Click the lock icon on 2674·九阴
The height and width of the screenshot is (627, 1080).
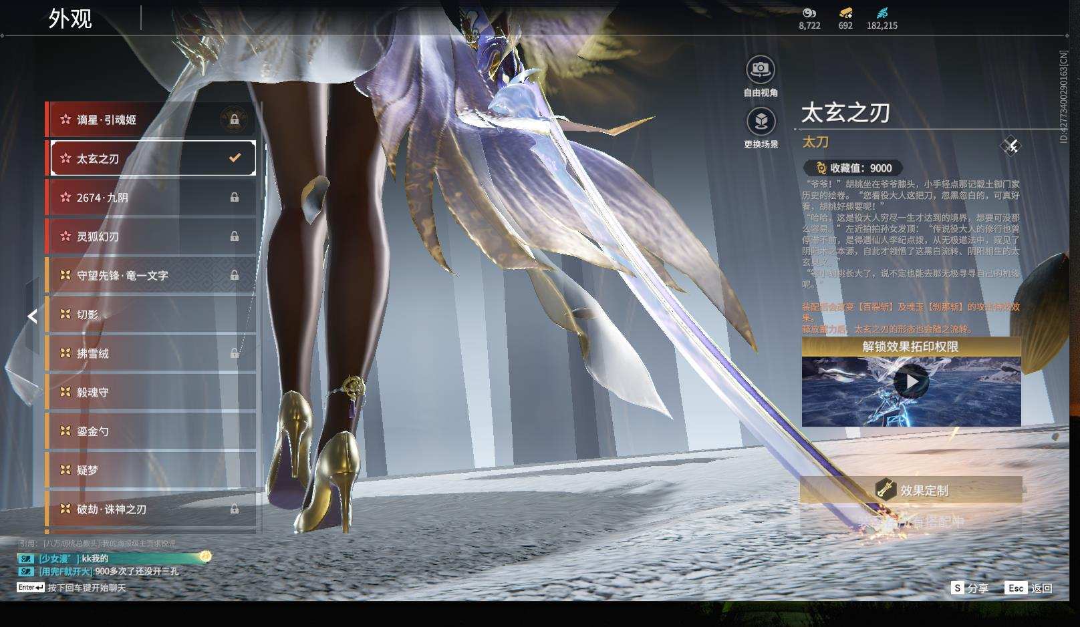(235, 198)
